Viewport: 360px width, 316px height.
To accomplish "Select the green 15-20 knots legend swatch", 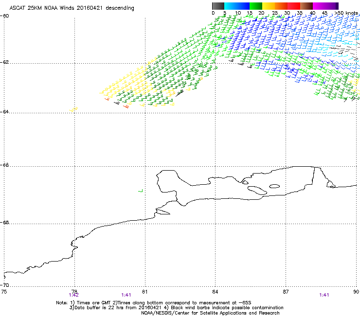I will click(256, 6).
